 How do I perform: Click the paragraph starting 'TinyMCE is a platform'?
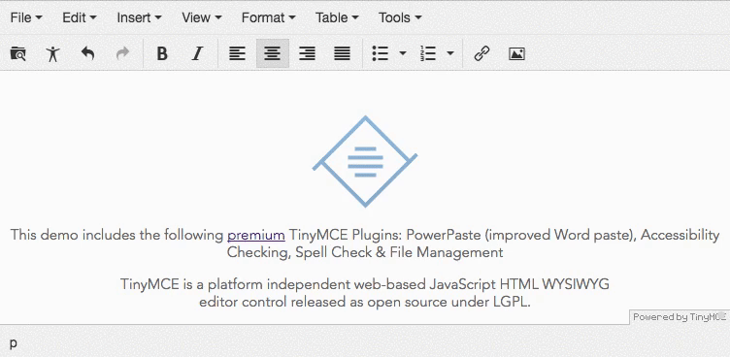(365, 293)
